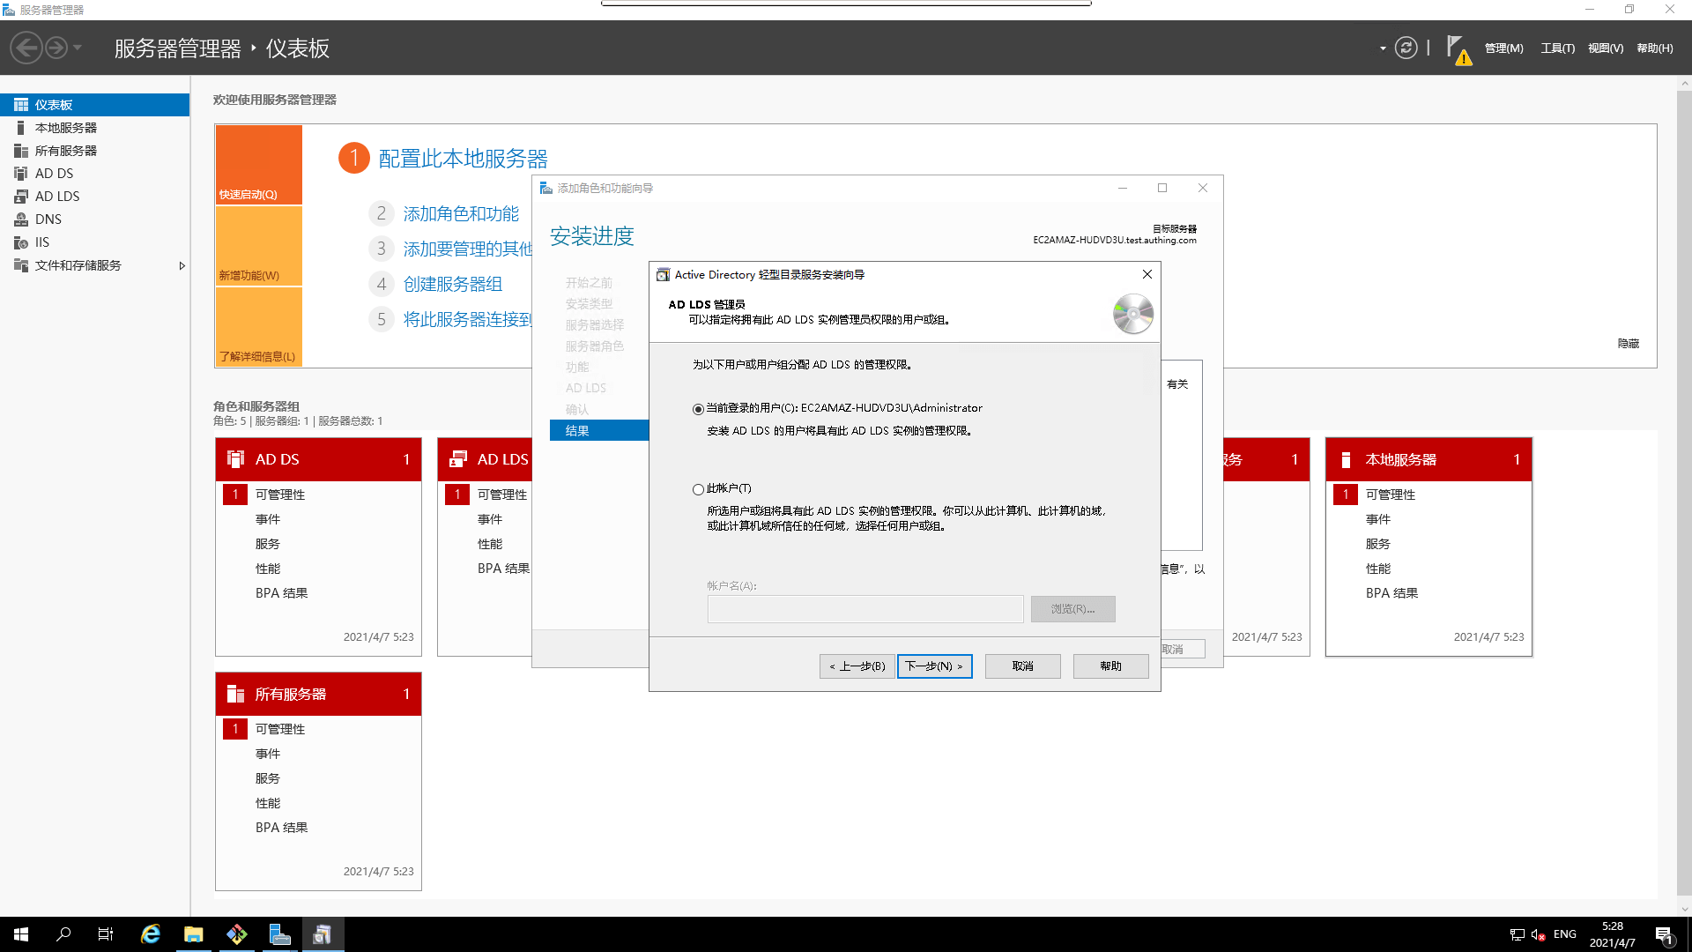
Task: Click the back navigation arrow
Action: [x=26, y=48]
